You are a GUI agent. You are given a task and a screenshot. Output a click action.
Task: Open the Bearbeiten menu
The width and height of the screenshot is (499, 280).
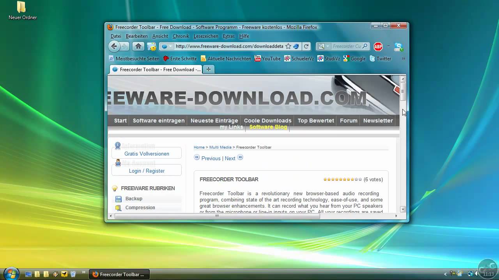[x=136, y=36]
